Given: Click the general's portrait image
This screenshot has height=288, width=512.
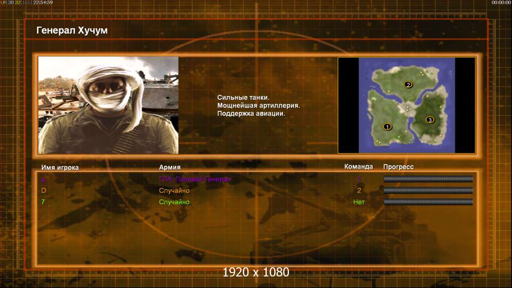Looking at the screenshot, I should tap(109, 105).
